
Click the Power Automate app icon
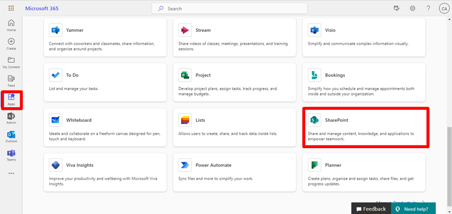[185, 165]
